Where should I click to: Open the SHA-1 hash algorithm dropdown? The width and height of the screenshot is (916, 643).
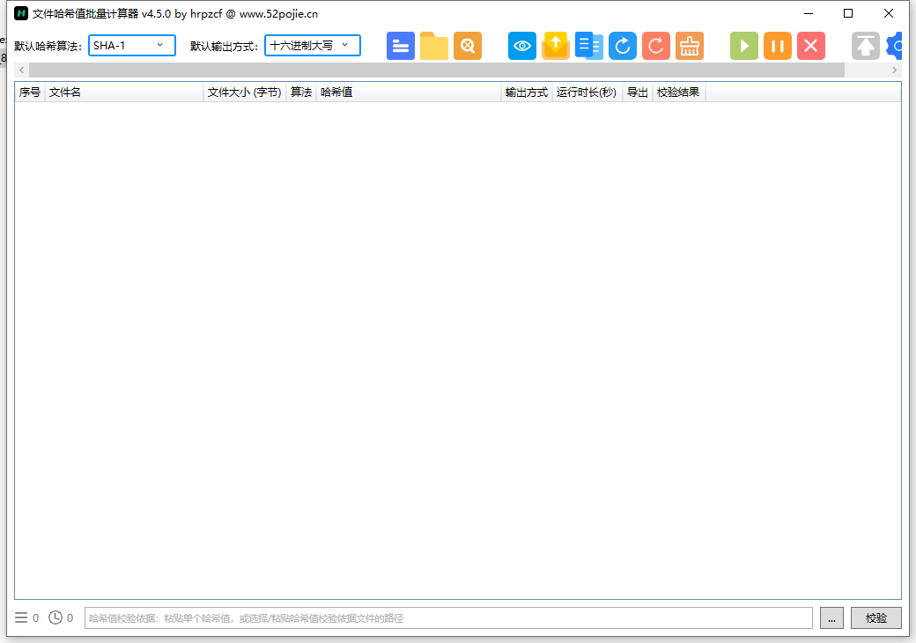pos(132,46)
